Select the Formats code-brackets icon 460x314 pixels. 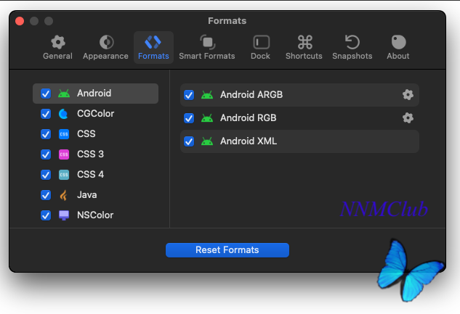point(153,42)
